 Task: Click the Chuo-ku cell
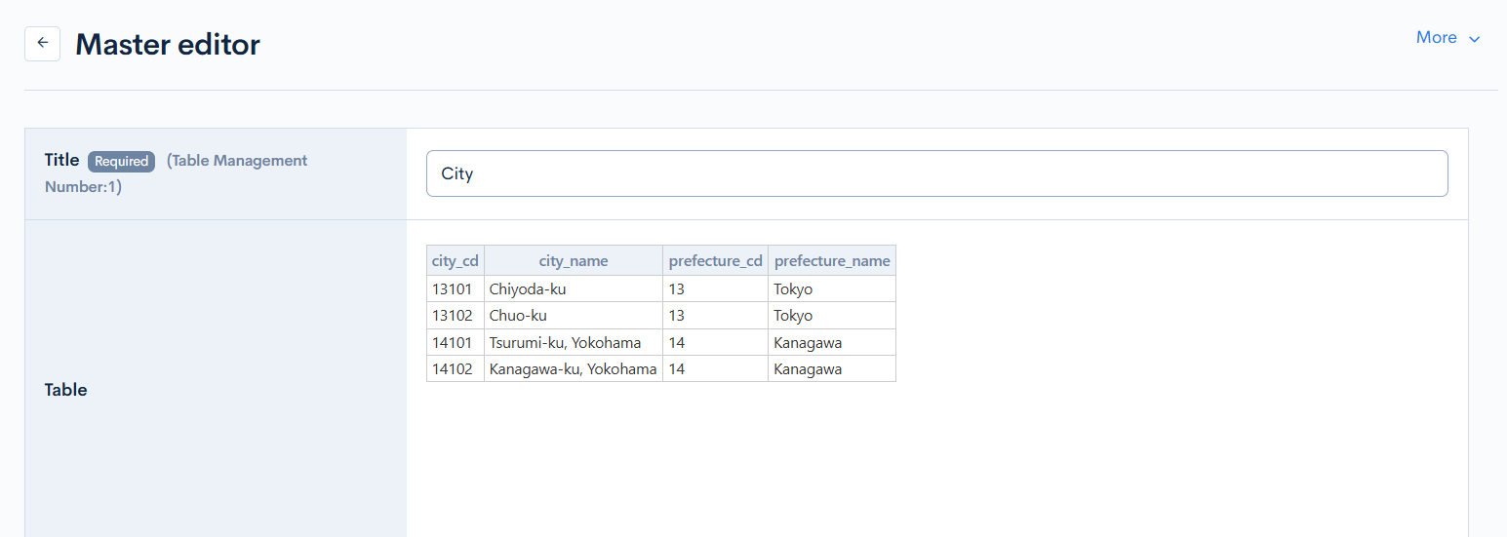574,316
